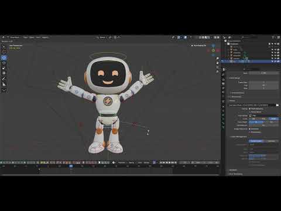Set color depth to 8
This screenshot has height=211, width=281.
(x=256, y=122)
